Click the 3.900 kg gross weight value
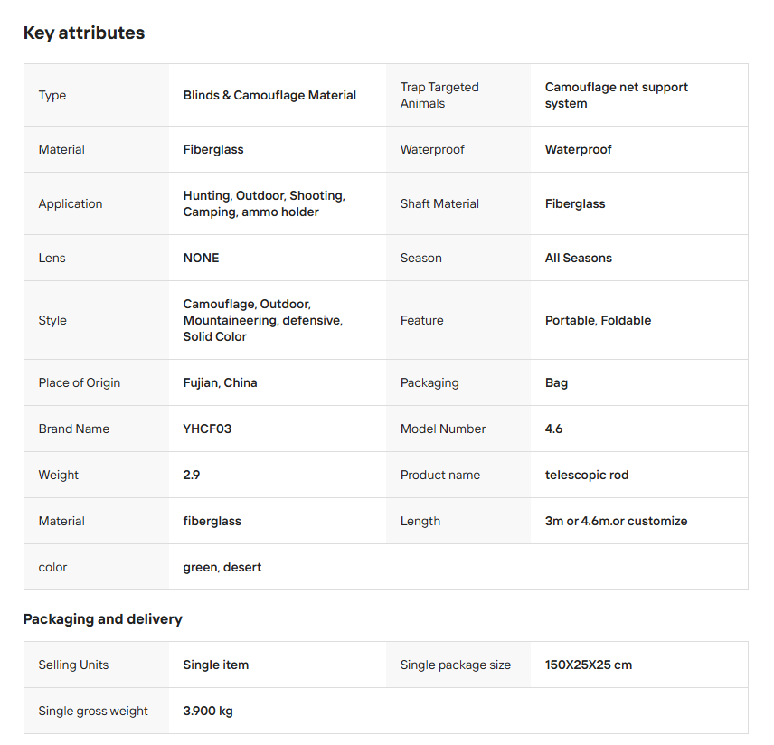Viewport: 774px width, 745px height. coord(207,711)
